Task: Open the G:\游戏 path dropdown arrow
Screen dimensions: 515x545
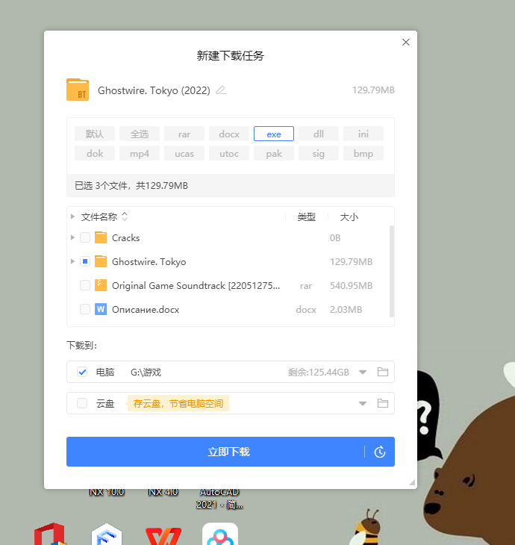Action: pos(363,372)
